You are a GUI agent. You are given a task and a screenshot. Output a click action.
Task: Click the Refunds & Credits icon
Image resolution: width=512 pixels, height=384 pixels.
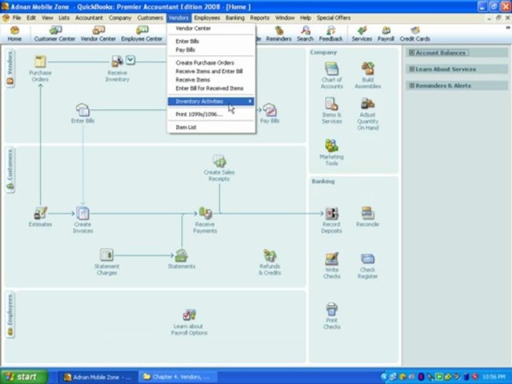pos(270,255)
